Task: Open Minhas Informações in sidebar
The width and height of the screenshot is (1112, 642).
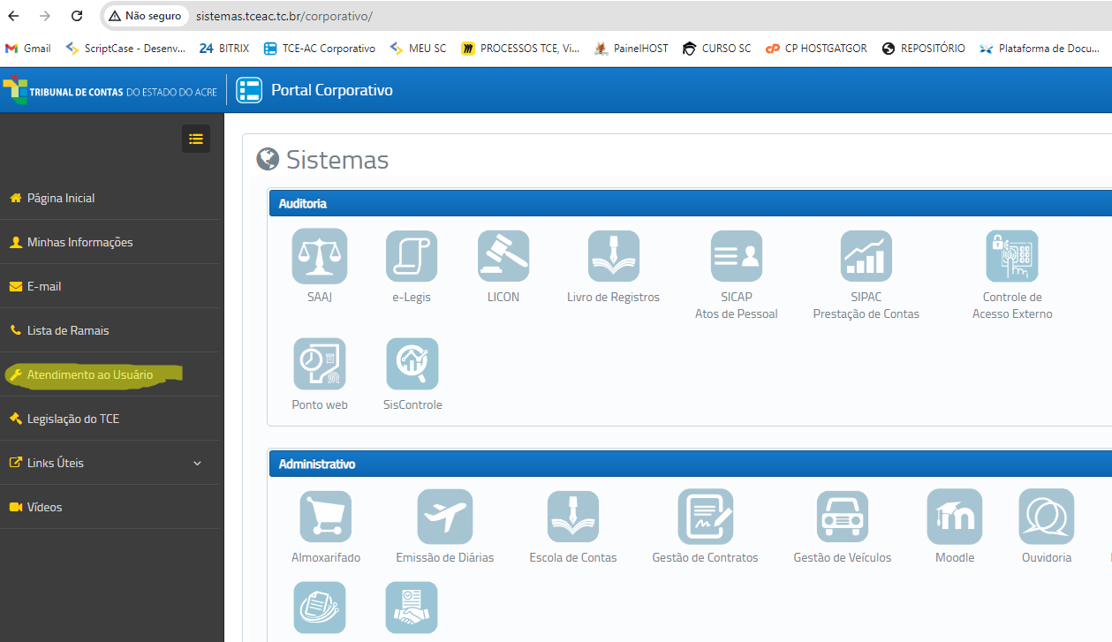Action: click(110, 242)
